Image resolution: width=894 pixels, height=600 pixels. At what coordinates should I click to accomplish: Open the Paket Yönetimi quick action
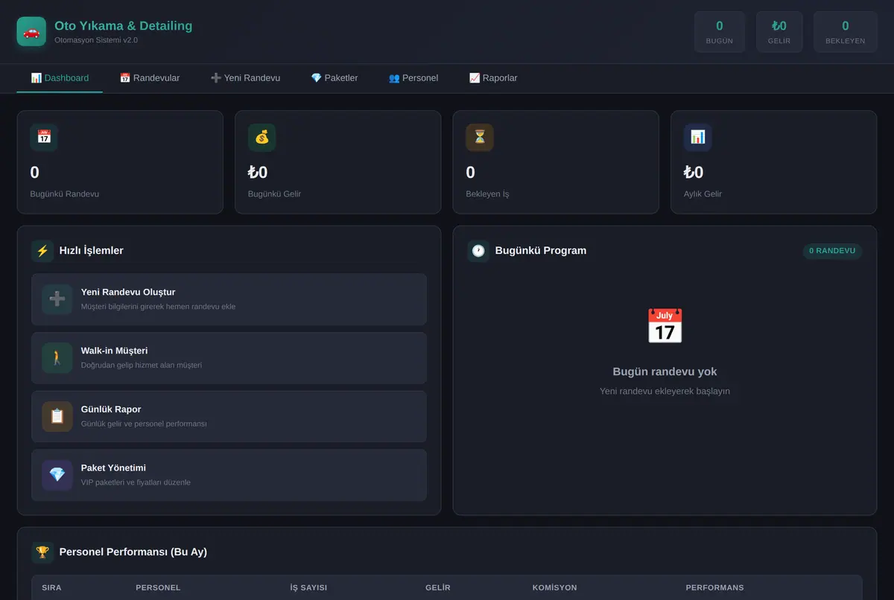click(229, 475)
